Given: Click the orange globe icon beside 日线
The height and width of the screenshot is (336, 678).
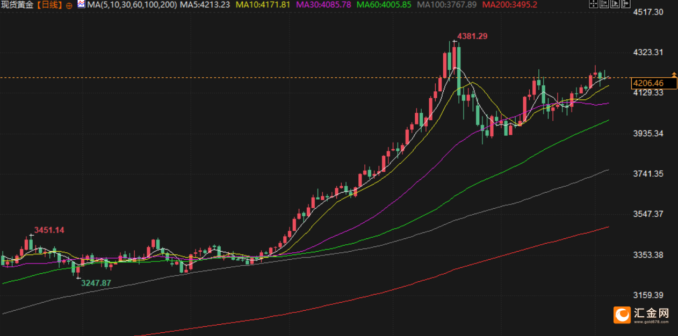Looking at the screenshot, I should tap(69, 5).
